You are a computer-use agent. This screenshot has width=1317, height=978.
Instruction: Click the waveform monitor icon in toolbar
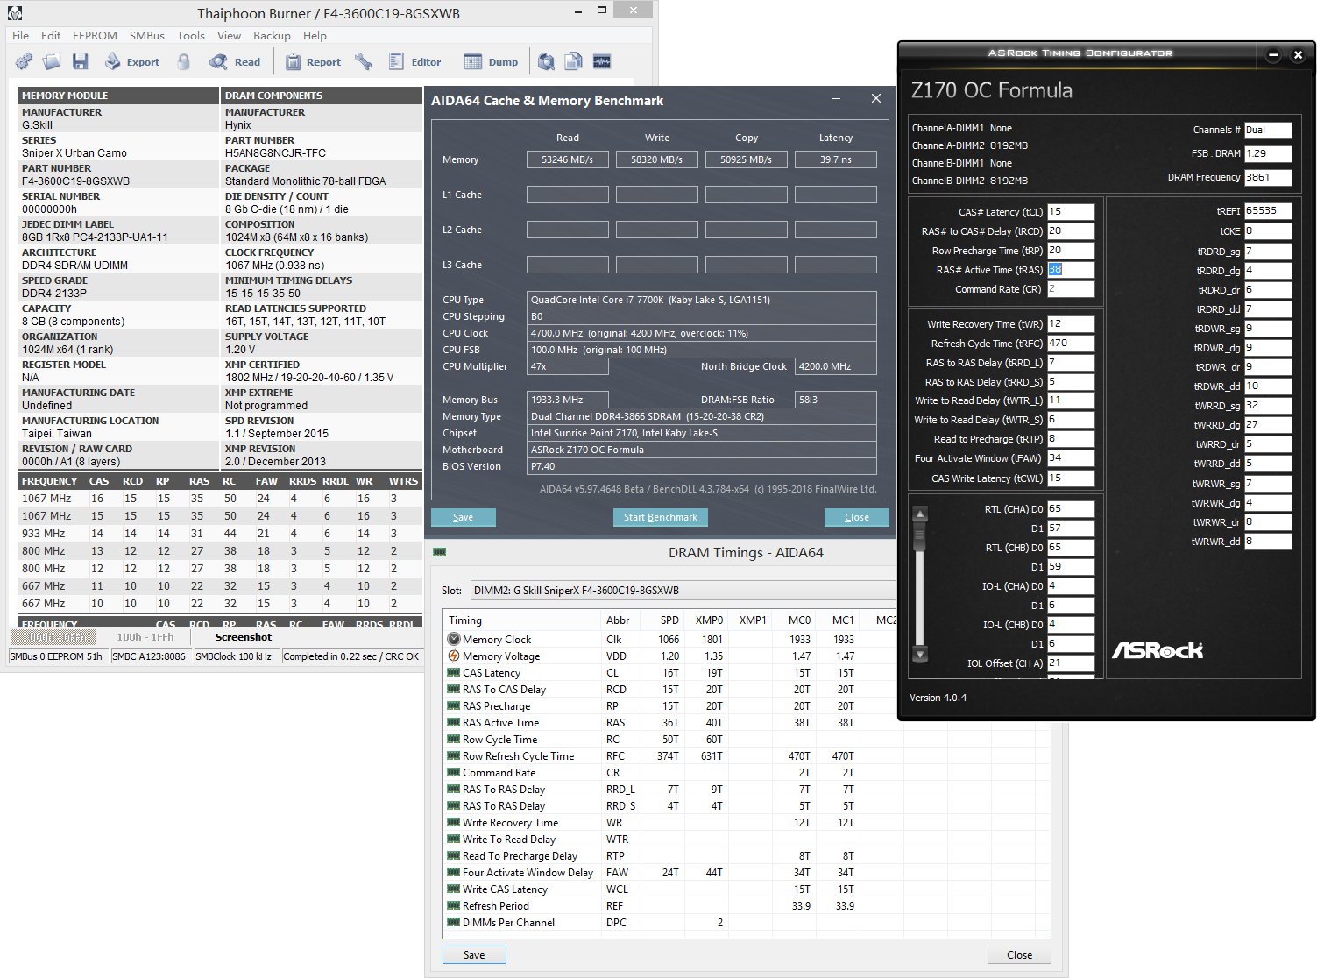point(602,61)
